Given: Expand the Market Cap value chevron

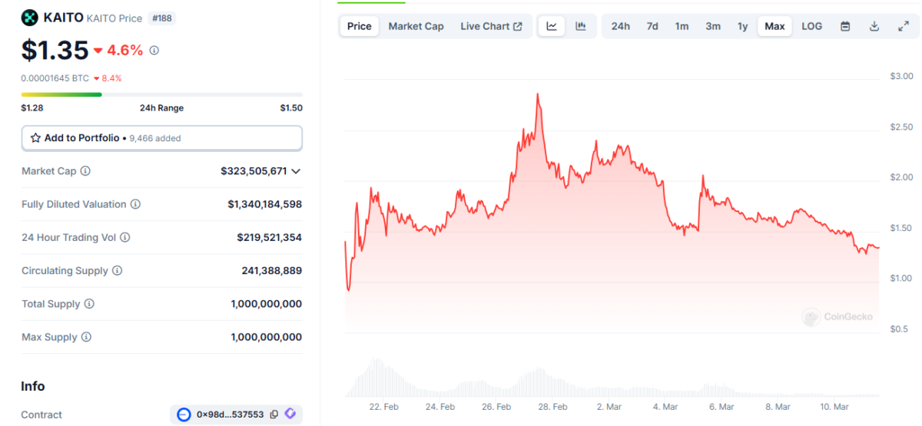Looking at the screenshot, I should pyautogui.click(x=296, y=171).
